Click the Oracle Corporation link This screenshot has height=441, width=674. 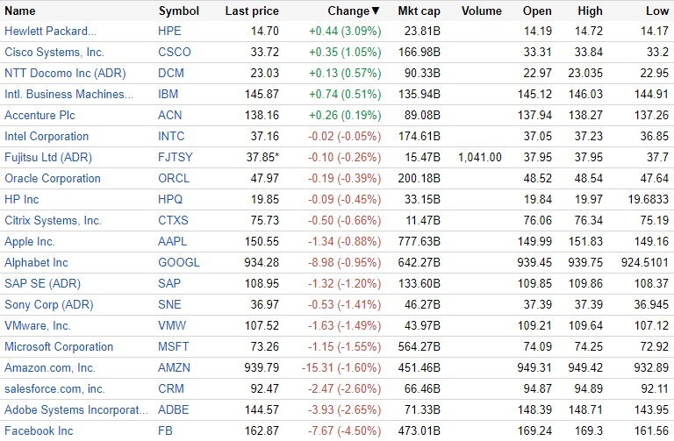[x=53, y=178]
